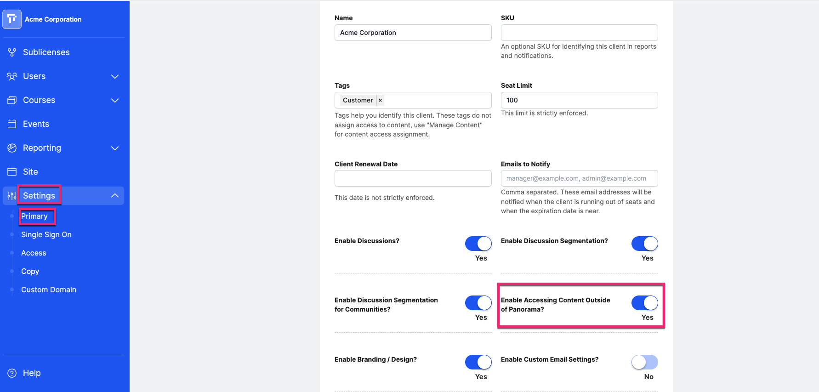
Task: Click the Reporting pie chart icon
Action: tap(12, 148)
